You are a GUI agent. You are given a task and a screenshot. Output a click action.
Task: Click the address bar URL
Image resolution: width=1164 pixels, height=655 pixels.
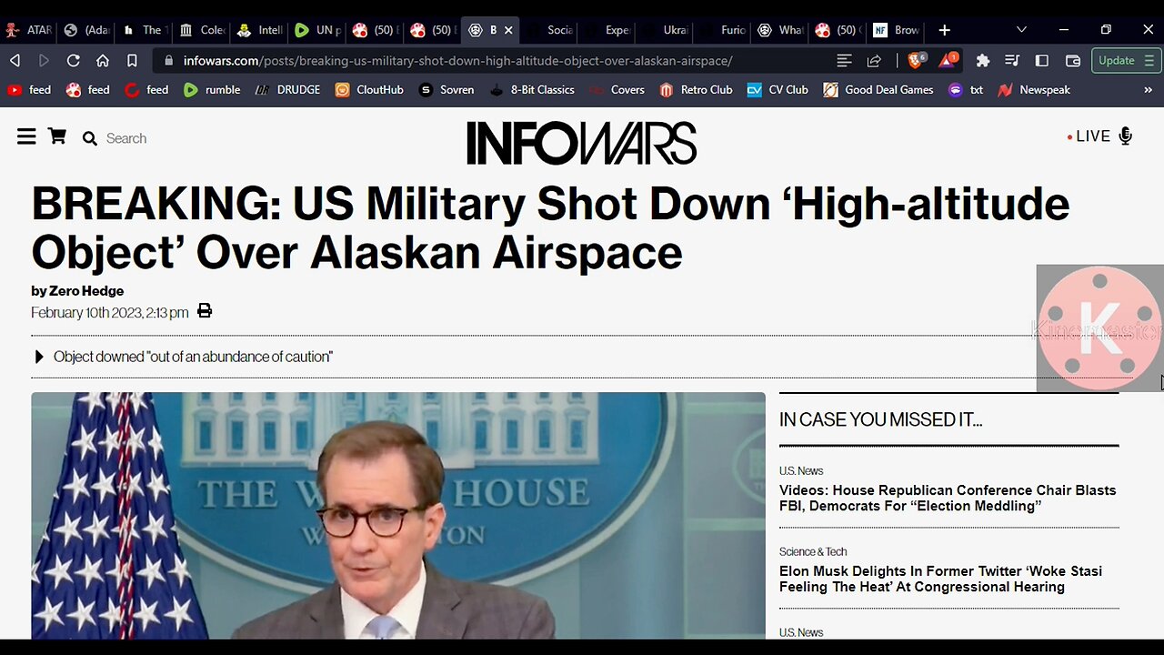pyautogui.click(x=457, y=61)
